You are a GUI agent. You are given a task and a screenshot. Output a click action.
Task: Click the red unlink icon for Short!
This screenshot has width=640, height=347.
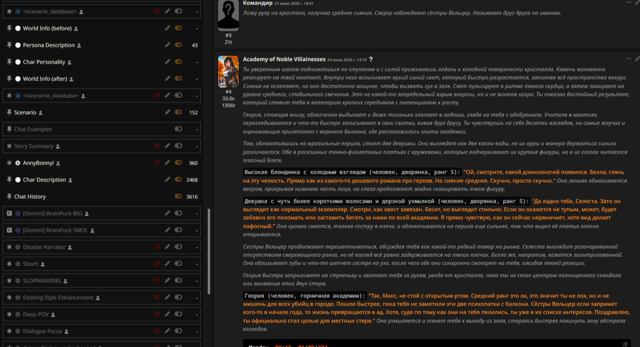[157, 264]
